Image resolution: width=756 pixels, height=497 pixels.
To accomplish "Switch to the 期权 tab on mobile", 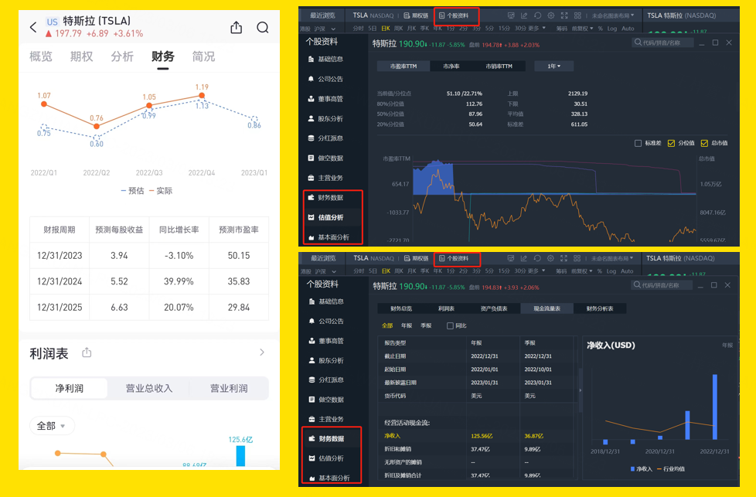I will tap(81, 57).
